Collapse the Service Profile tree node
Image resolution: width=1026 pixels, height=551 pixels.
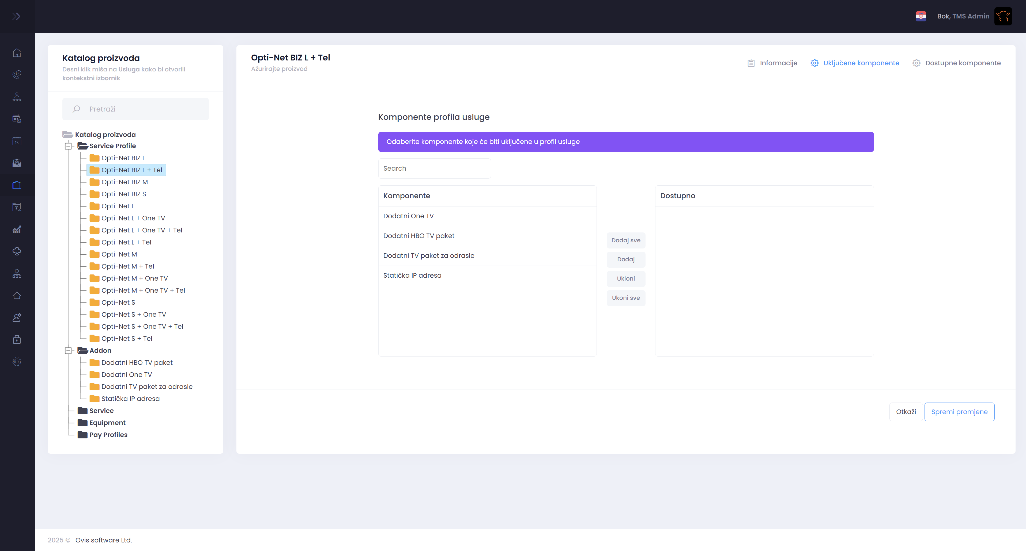(68, 146)
